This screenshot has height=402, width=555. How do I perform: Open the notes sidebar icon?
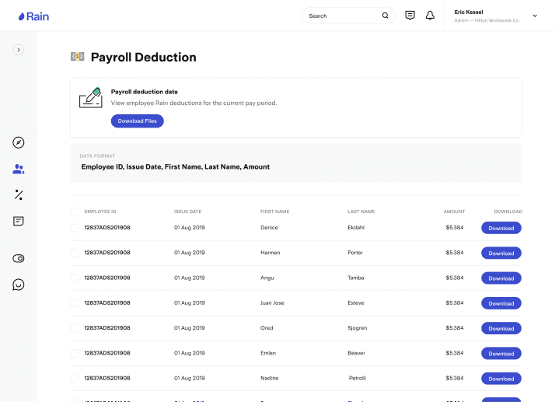pos(19,221)
